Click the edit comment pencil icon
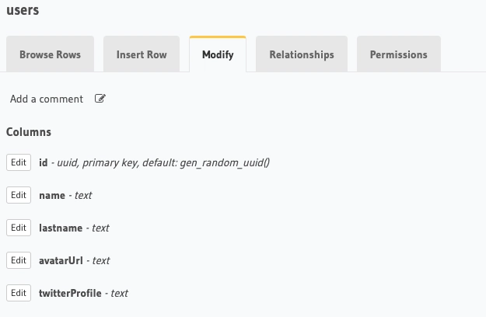Image resolution: width=486 pixels, height=317 pixels. point(100,99)
